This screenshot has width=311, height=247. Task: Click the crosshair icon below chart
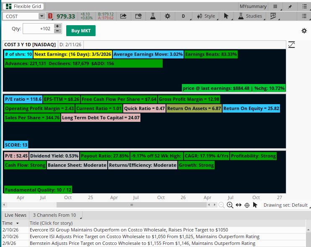247,205
